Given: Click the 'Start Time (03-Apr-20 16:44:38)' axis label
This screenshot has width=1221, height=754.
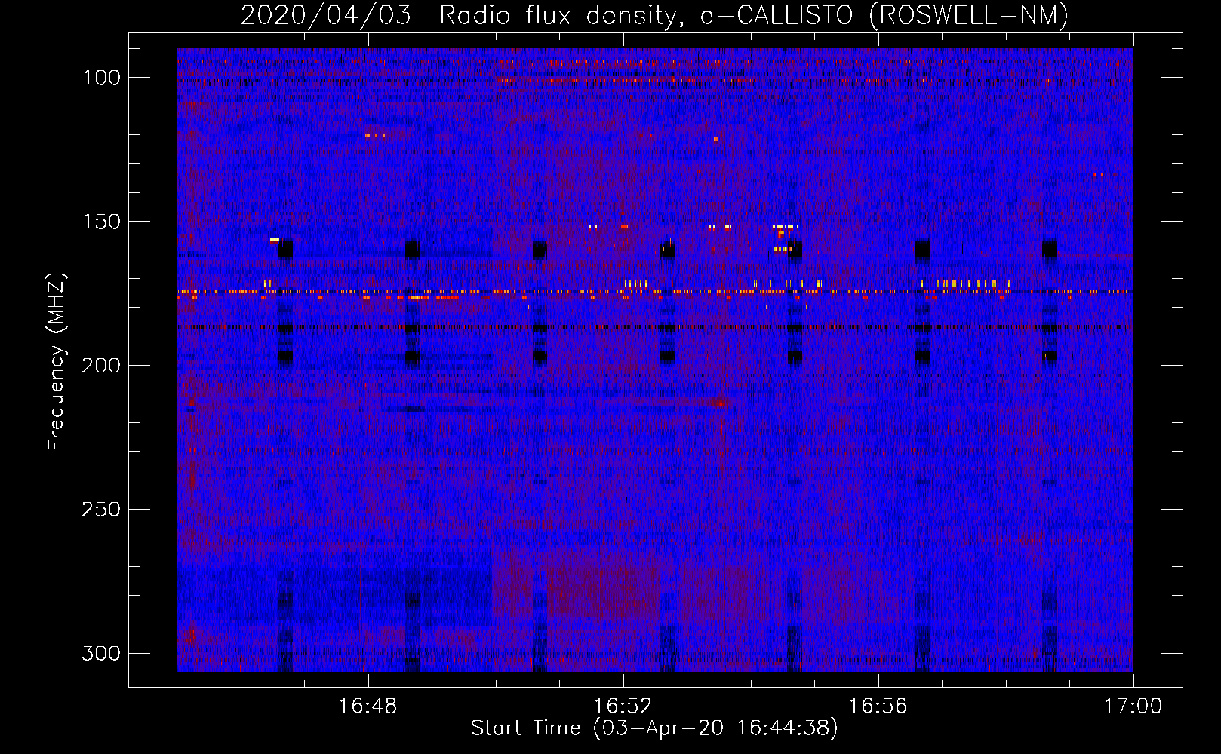Looking at the screenshot, I should tap(654, 728).
